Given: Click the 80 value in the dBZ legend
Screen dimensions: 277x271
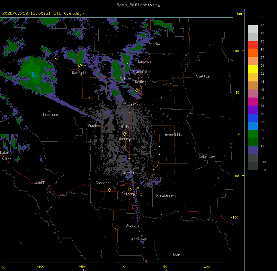Looking at the screenshot, I should (262, 25).
